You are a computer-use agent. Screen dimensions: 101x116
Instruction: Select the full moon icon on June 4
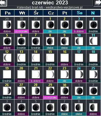pyautogui.click(x=93, y=25)
